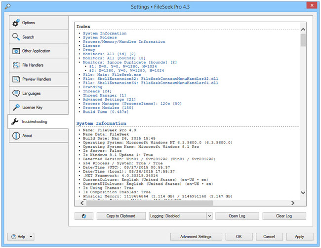Open the Other Application tab
Viewport: 321px width, 248px height.
pyautogui.click(x=39, y=51)
